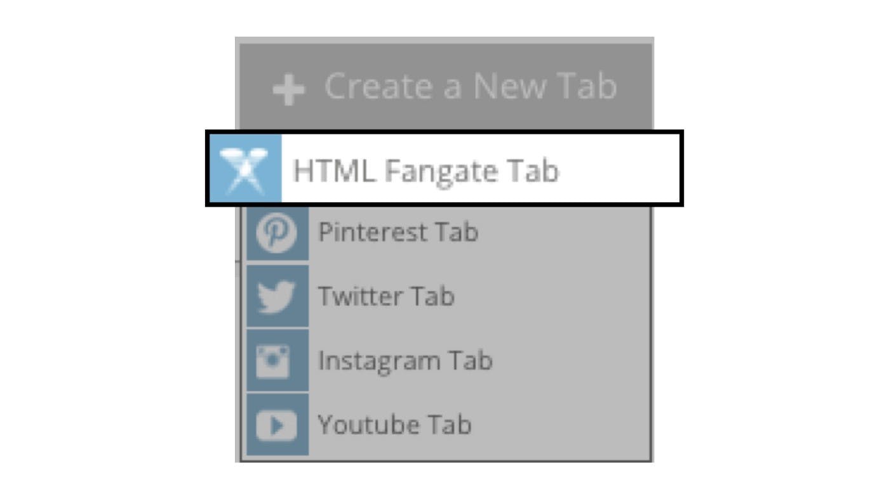Choose Twitter Tab from the list
The width and height of the screenshot is (889, 499).
pos(448,297)
